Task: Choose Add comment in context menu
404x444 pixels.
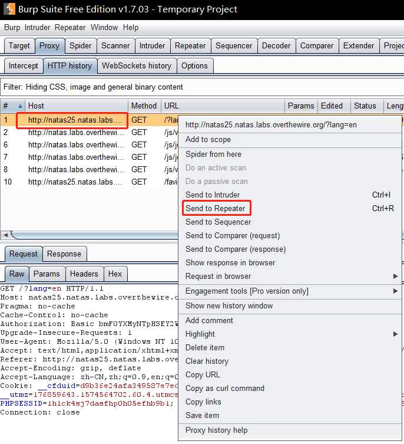Action: point(290,321)
